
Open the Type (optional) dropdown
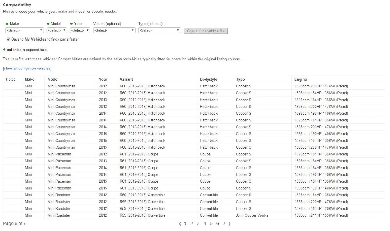[x=160, y=30]
